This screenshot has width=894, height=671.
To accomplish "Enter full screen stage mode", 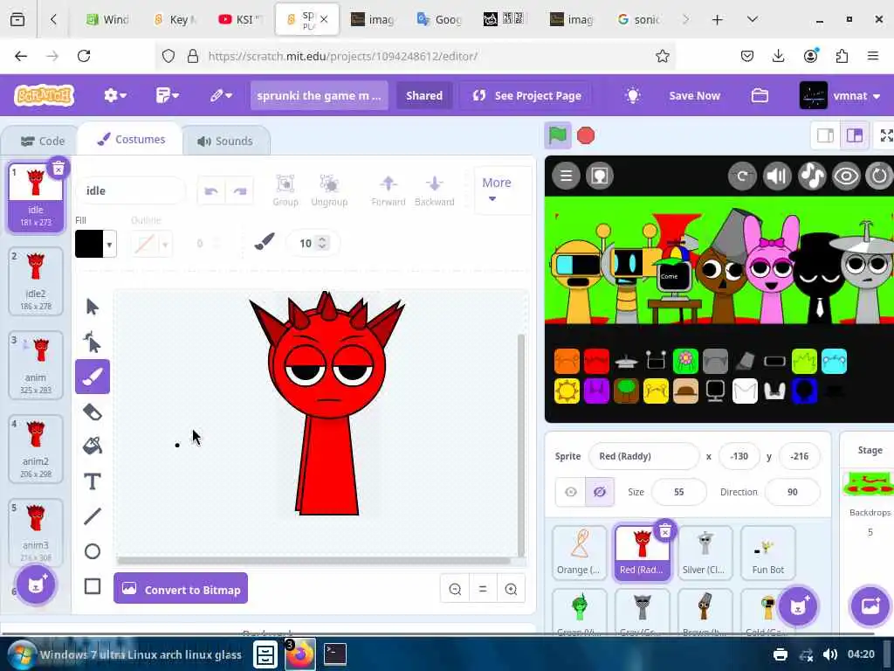I will click(x=886, y=135).
